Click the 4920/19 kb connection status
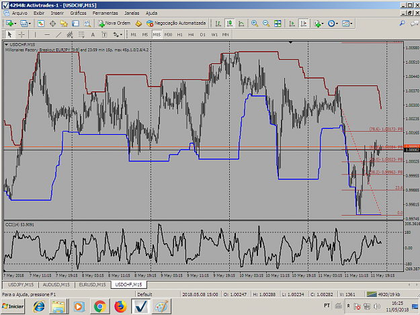 point(384,294)
